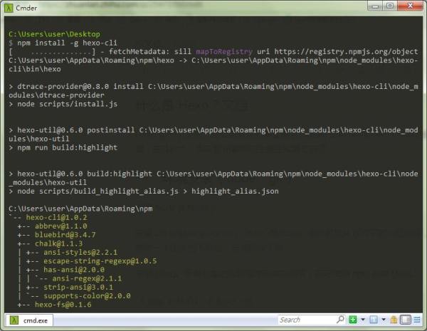Image resolution: width=427 pixels, height=331 pixels.
Task: Click the 'highlight_alias.json' text
Action: (235, 191)
